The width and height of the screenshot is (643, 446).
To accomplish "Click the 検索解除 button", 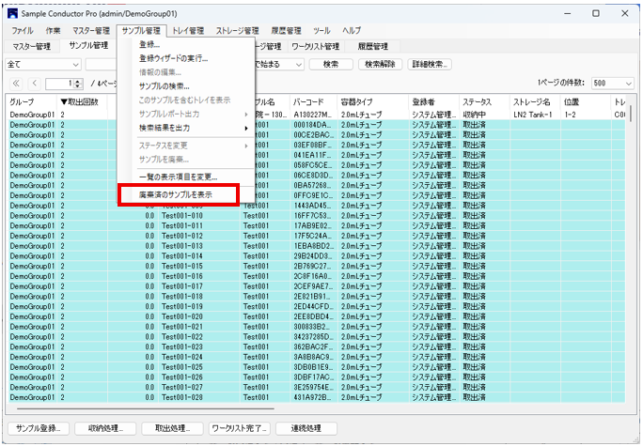I will pyautogui.click(x=382, y=64).
